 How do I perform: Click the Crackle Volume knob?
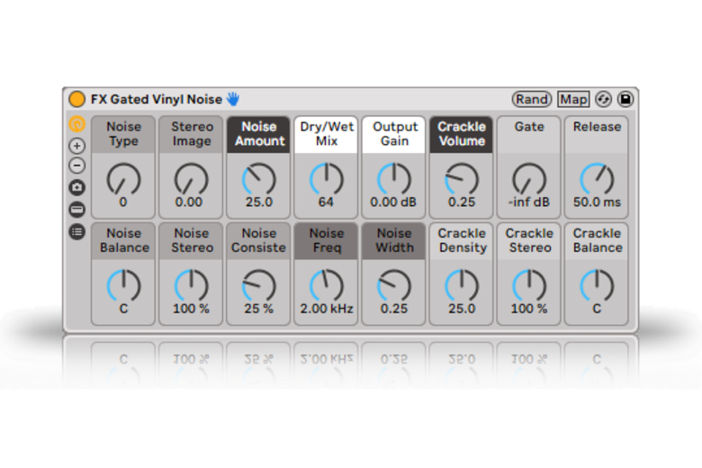(462, 179)
